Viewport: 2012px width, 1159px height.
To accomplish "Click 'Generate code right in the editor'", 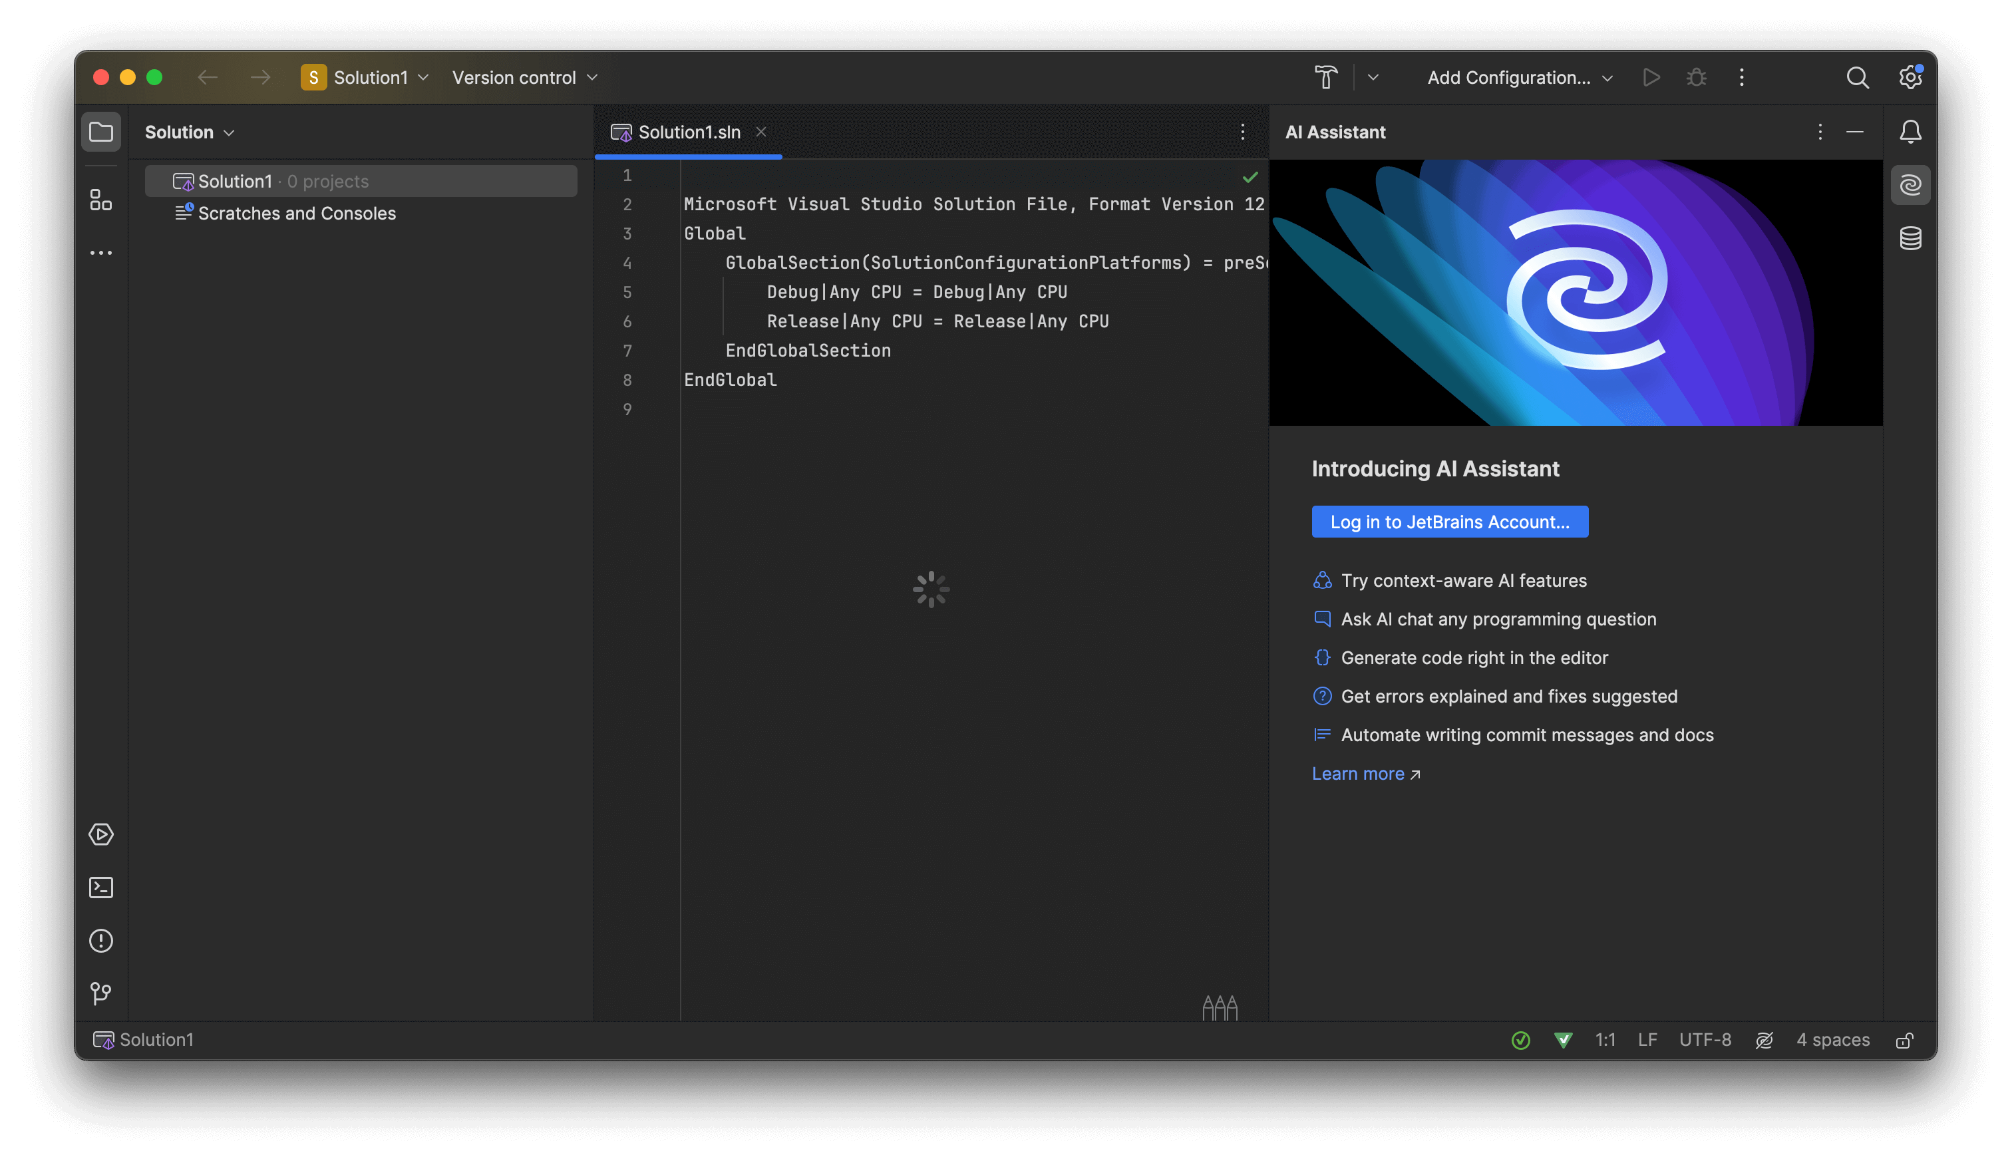I will [1474, 657].
